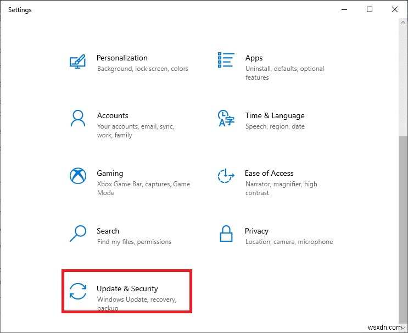Choose the Ease of Access label
The width and height of the screenshot is (408, 333).
click(269, 173)
